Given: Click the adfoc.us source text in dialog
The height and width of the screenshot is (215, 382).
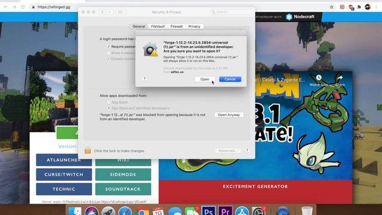Looking at the screenshot, I should [177, 72].
